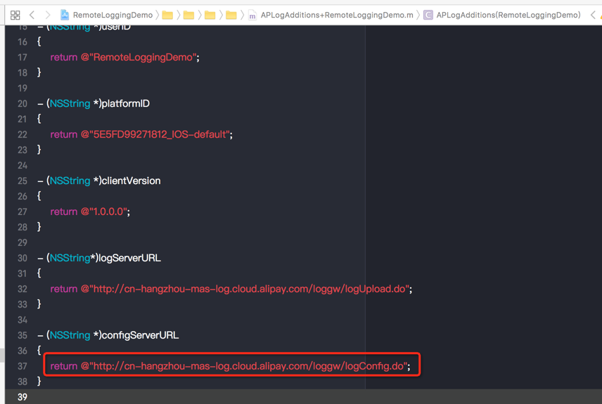Click the platformID method name
The image size is (602, 404).
(x=126, y=103)
